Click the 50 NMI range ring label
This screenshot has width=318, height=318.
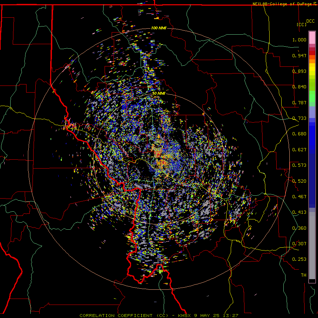[159, 93]
